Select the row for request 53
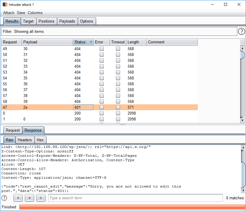The height and width of the screenshot is (211, 246). pyautogui.click(x=99, y=72)
